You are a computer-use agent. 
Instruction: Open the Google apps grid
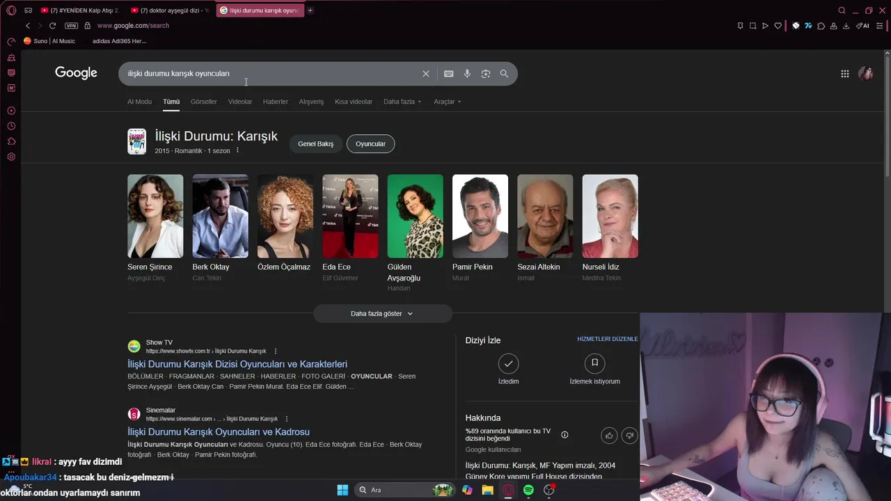point(844,74)
